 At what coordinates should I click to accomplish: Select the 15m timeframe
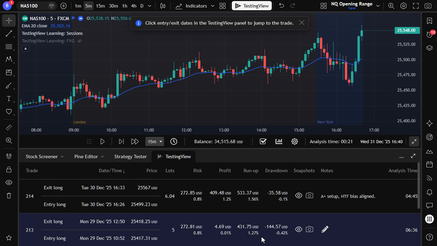[x=100, y=6]
